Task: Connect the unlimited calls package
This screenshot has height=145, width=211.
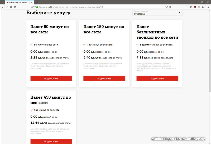Action: pyautogui.click(x=157, y=78)
